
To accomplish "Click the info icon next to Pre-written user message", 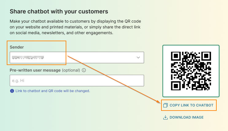I will (x=84, y=70).
